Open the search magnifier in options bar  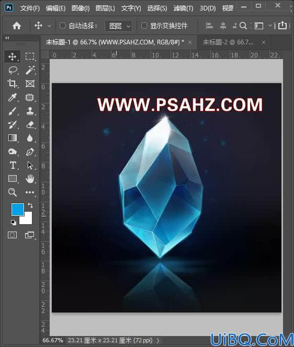point(243,26)
